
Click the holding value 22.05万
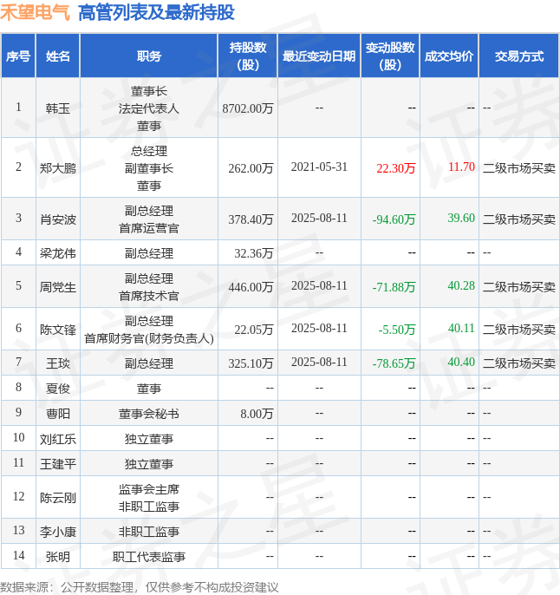point(254,330)
